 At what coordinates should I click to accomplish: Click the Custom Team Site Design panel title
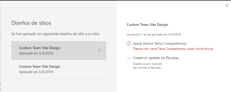click(147, 25)
